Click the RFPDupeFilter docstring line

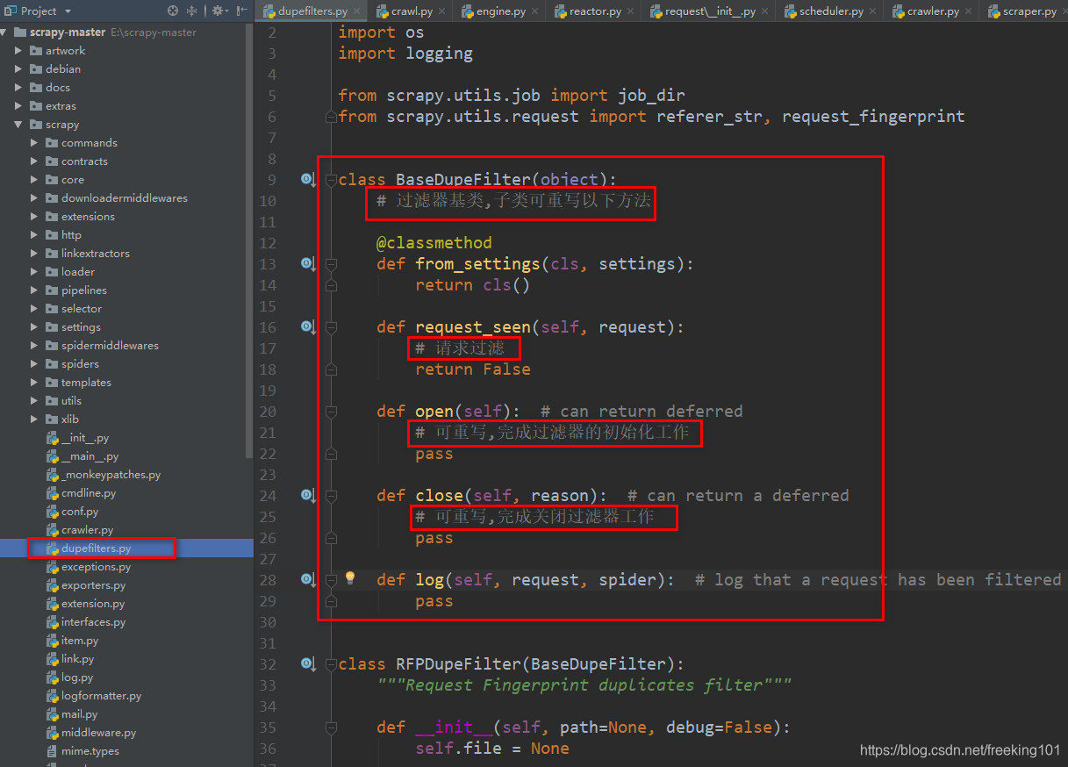point(584,685)
